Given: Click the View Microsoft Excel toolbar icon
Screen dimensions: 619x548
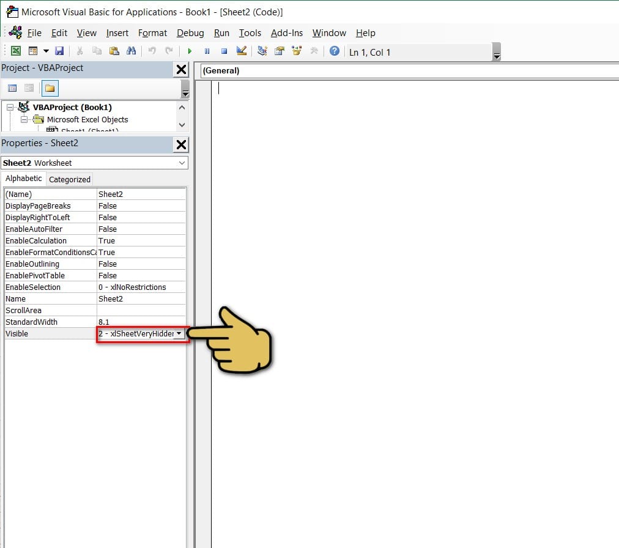Looking at the screenshot, I should coord(16,51).
